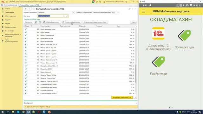The image size is (203, 114).
Task: Click the check-all rows icon button
Action: pyautogui.click(x=36, y=22)
